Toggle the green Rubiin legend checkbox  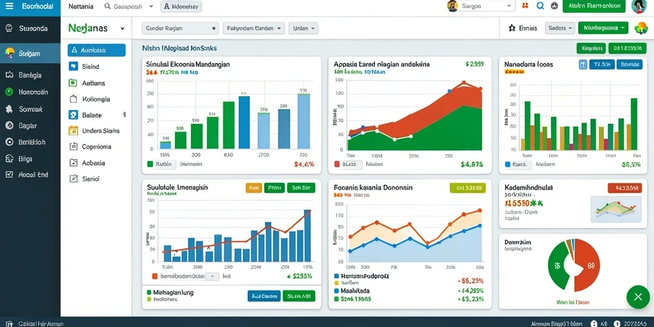[x=150, y=164]
